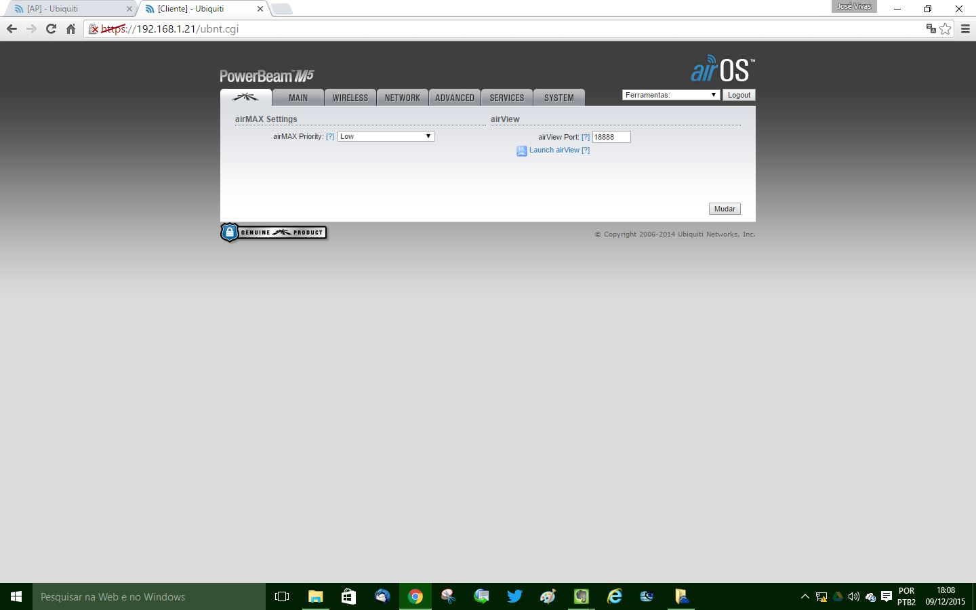This screenshot has width=976, height=610.
Task: Go back in browser history
Action: point(12,29)
